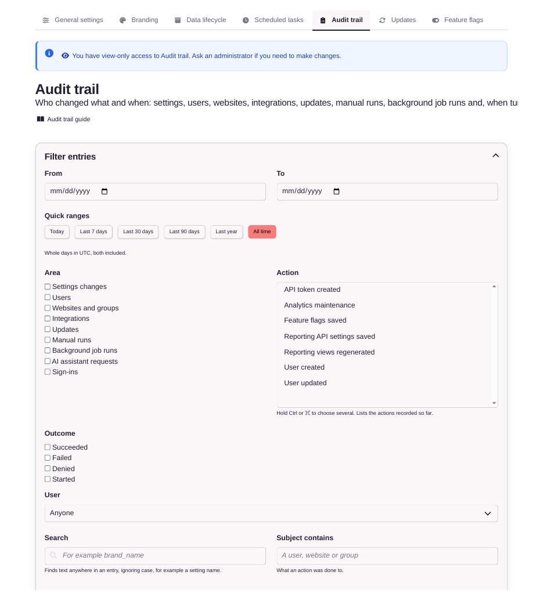Check the AI assistant requests checkbox
Viewport: 543px width, 615px height.
(48, 361)
